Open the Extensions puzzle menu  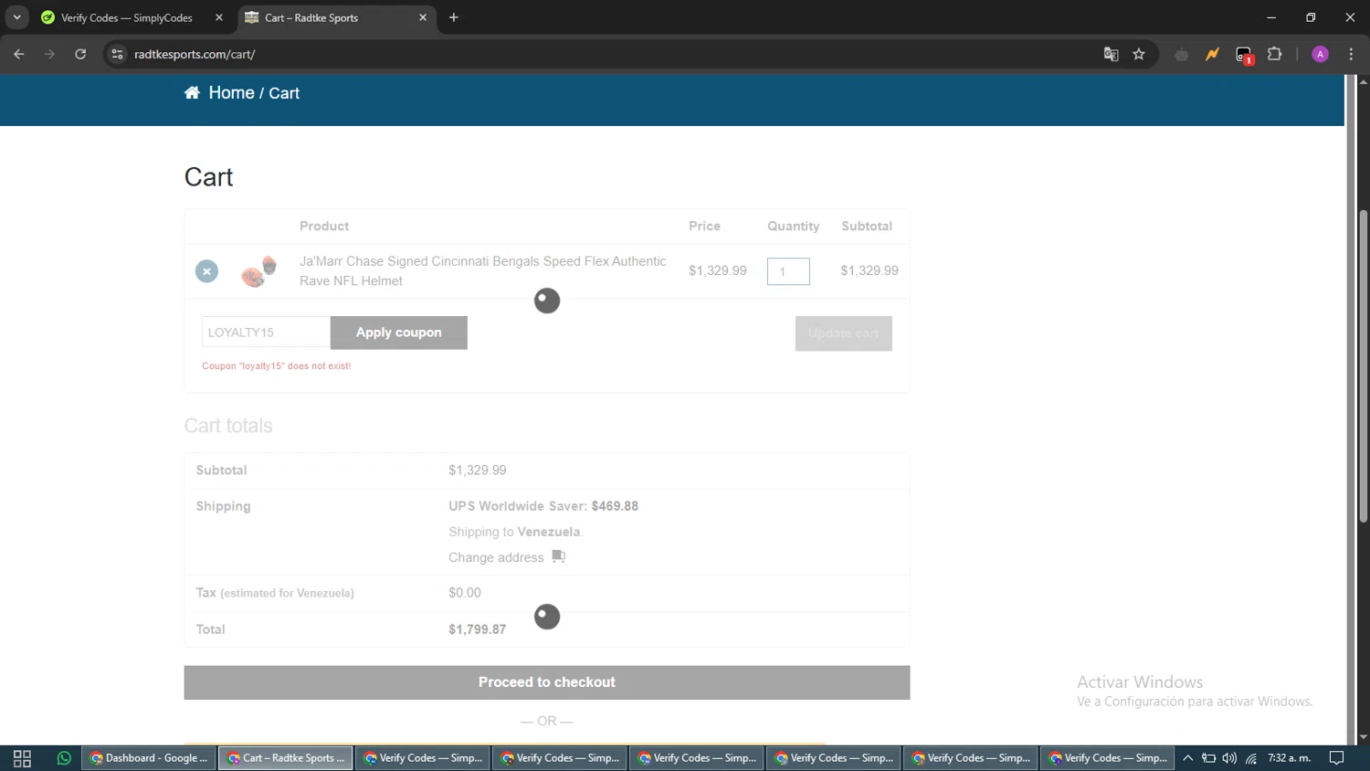[x=1275, y=54]
